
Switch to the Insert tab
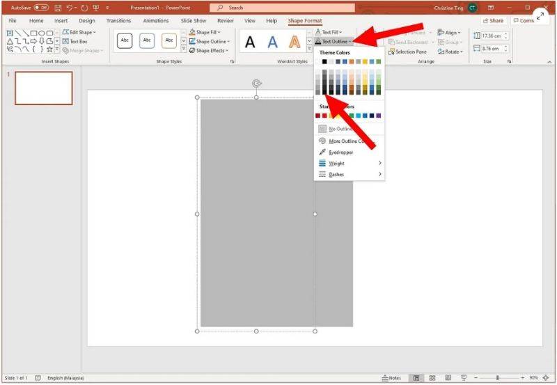coord(61,21)
